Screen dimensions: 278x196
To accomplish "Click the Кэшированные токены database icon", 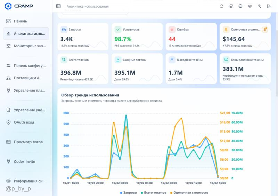I will [x=226, y=60].
